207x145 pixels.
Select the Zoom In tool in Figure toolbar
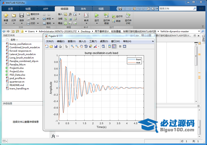[x=72, y=46]
